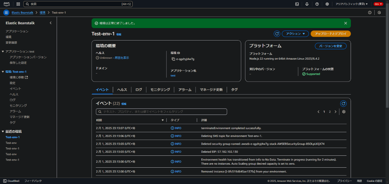The height and width of the screenshot is (184, 389).
Task: Sort events by 時間 column arrow
Action: 163,120
